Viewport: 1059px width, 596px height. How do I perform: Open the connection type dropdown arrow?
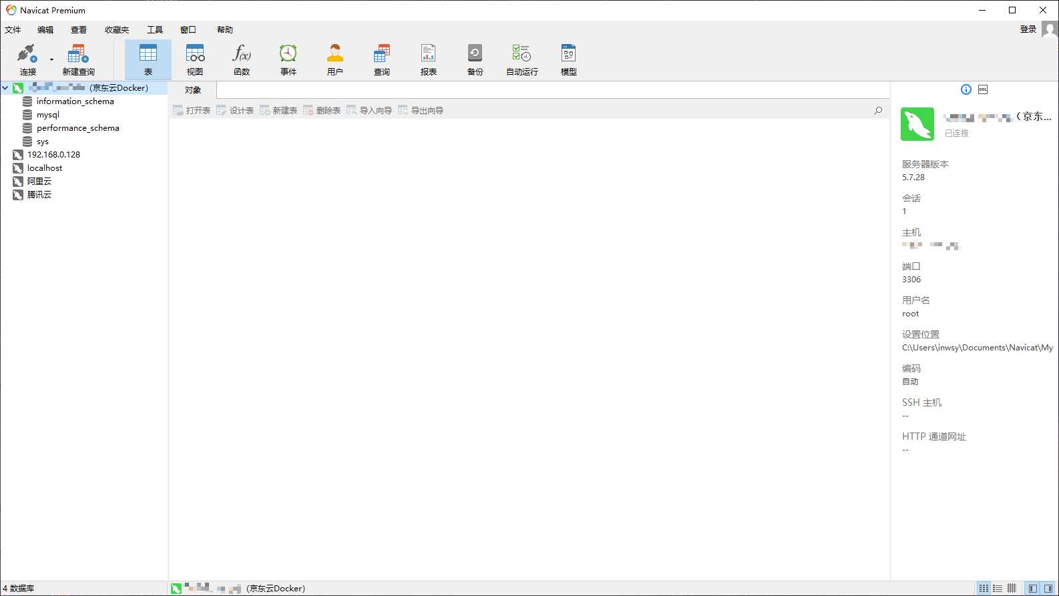(x=52, y=59)
